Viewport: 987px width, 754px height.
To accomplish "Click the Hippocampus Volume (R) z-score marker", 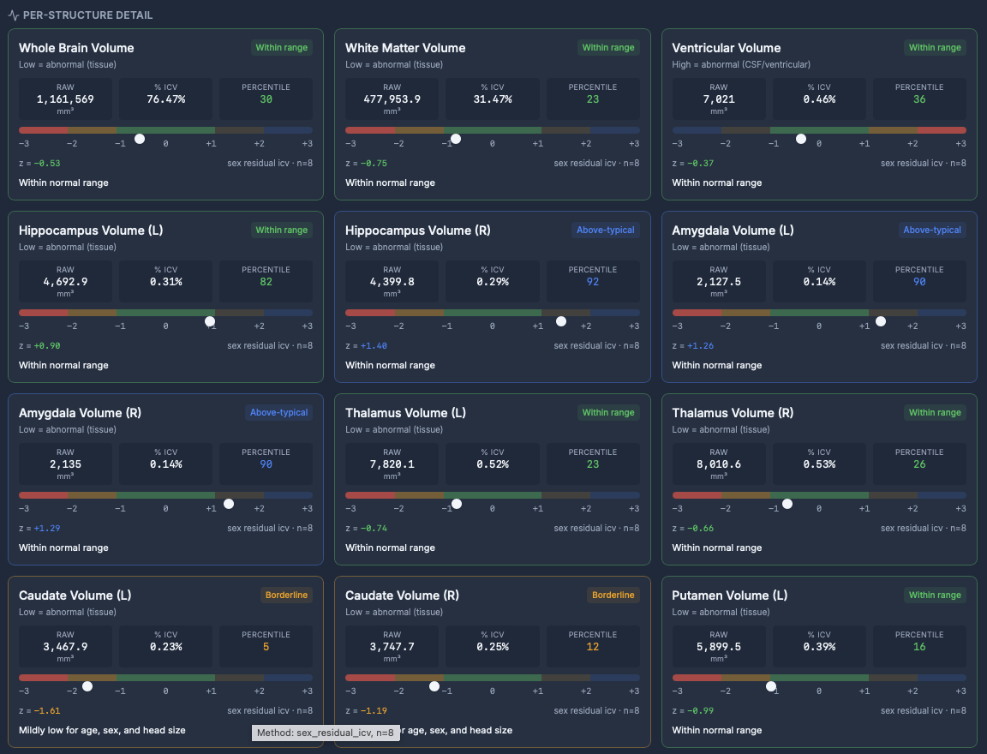I will [x=561, y=321].
